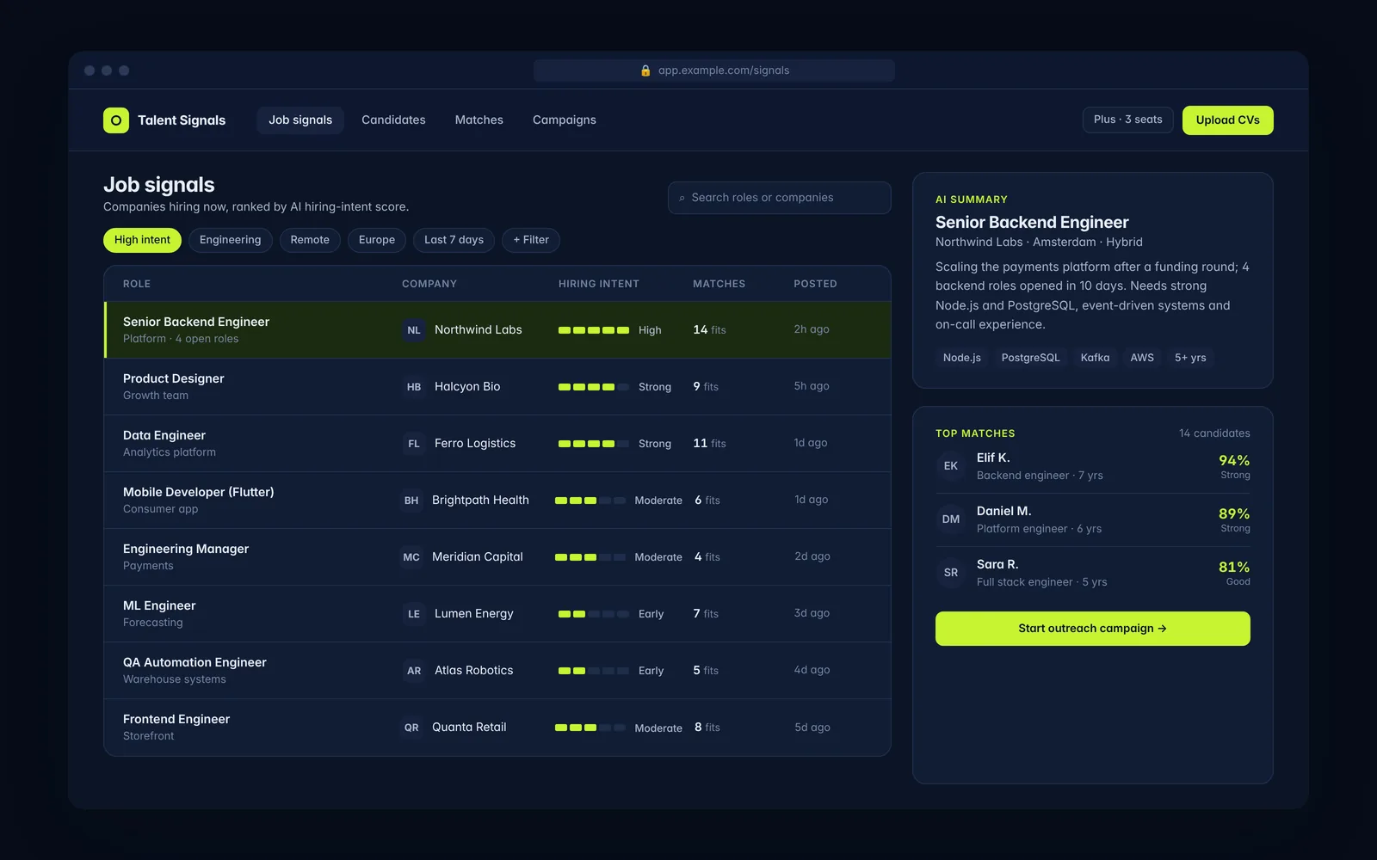Click the HB Halcyon Bio avatar
Viewport: 1377px width, 860px height.
[414, 387]
